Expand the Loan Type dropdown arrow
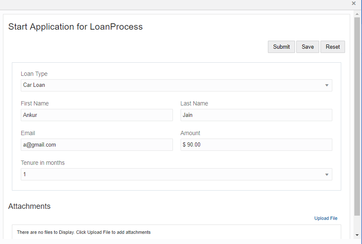This screenshot has height=244, width=362. [327, 85]
